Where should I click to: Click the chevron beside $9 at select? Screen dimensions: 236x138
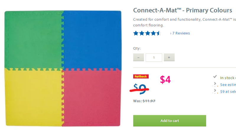pyautogui.click(x=215, y=91)
